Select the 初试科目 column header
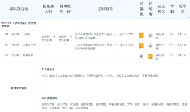This screenshot has height=112, width=190. 105,9
